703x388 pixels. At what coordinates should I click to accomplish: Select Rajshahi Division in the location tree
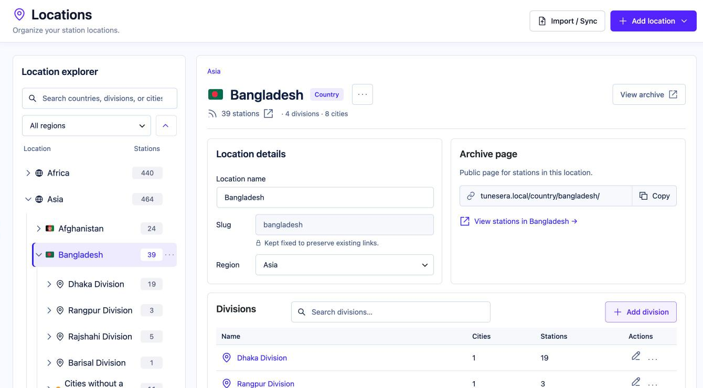coord(100,337)
